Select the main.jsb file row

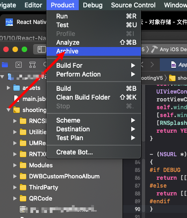coord(23,99)
